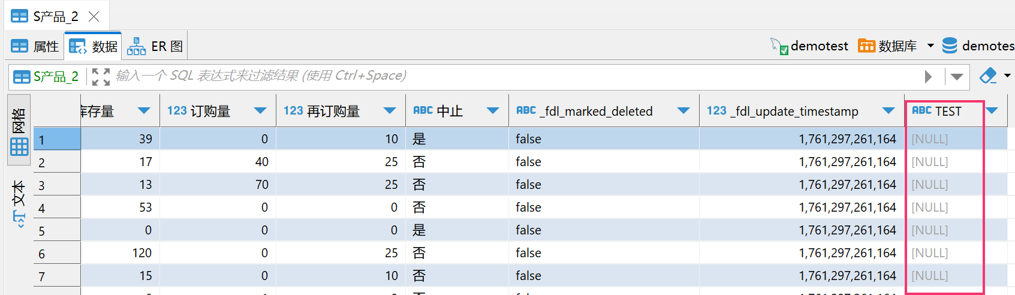Image resolution: width=1015 pixels, height=295 pixels.
Task: Open the 库存量 column filter arrow
Action: [x=144, y=110]
